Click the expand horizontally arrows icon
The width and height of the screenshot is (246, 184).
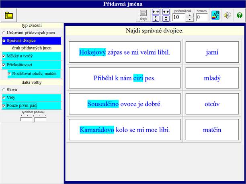[x=156, y=12]
